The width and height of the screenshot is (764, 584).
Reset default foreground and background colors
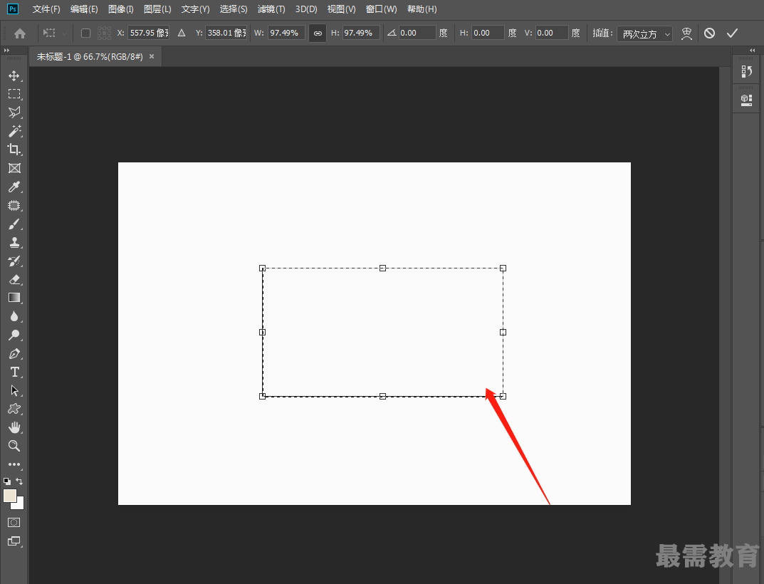tap(7, 481)
